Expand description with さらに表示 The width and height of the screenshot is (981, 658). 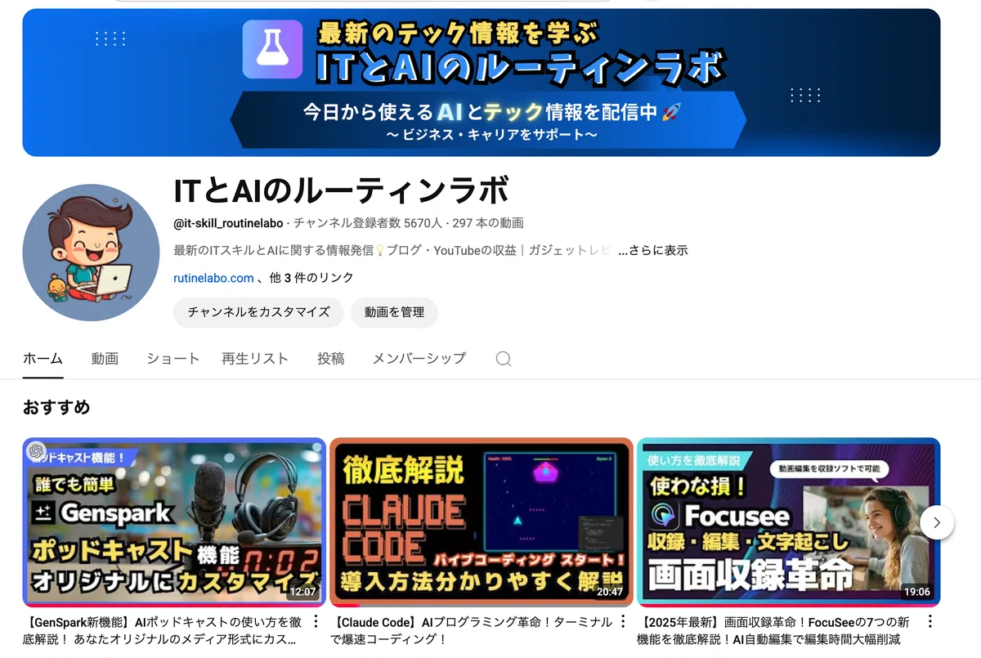[652, 250]
